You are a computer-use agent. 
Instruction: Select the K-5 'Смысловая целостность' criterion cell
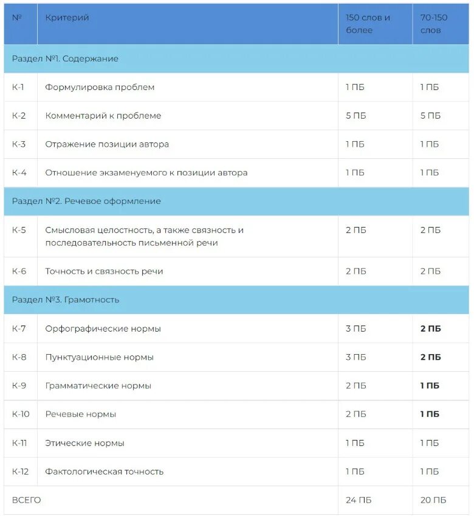point(188,236)
